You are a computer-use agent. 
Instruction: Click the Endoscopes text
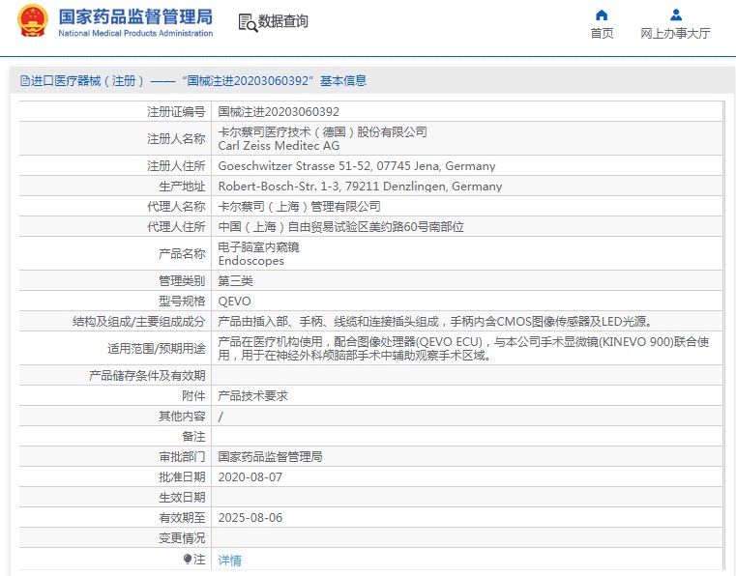[x=251, y=261]
